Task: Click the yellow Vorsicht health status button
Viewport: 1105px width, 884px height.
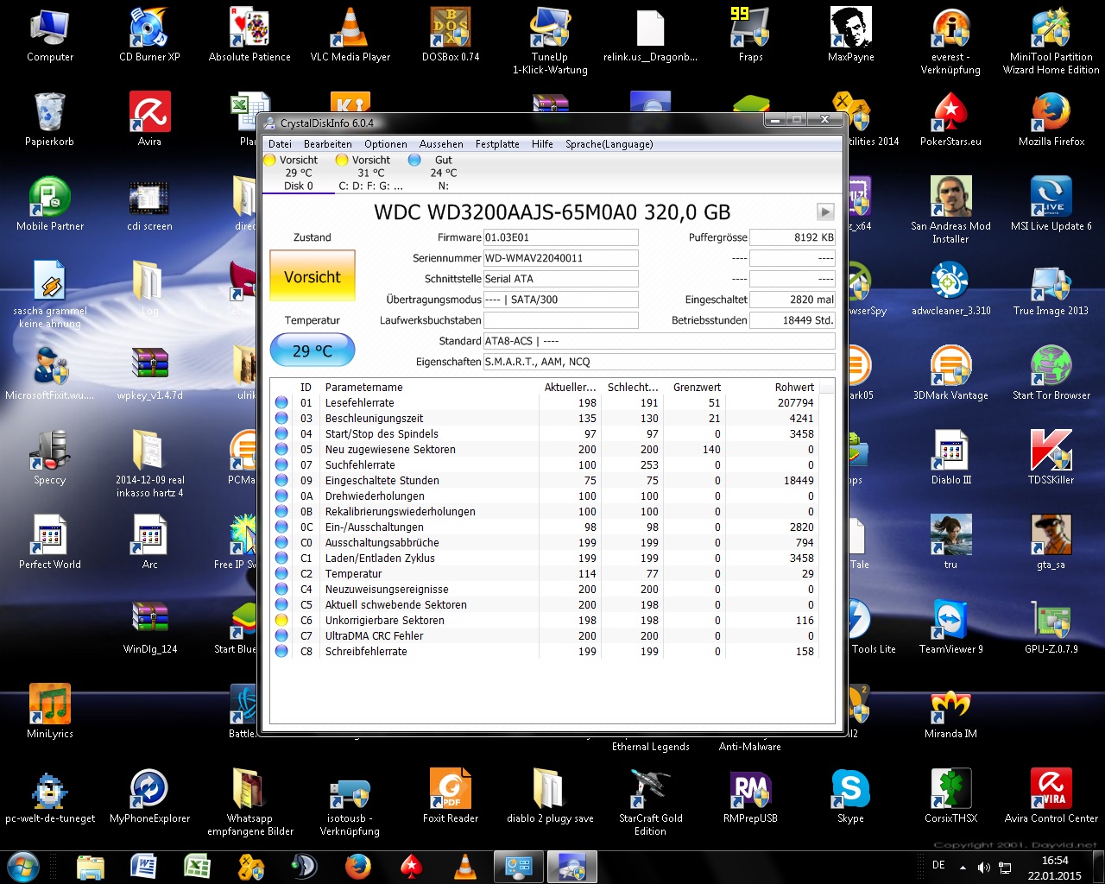Action: pyautogui.click(x=313, y=276)
